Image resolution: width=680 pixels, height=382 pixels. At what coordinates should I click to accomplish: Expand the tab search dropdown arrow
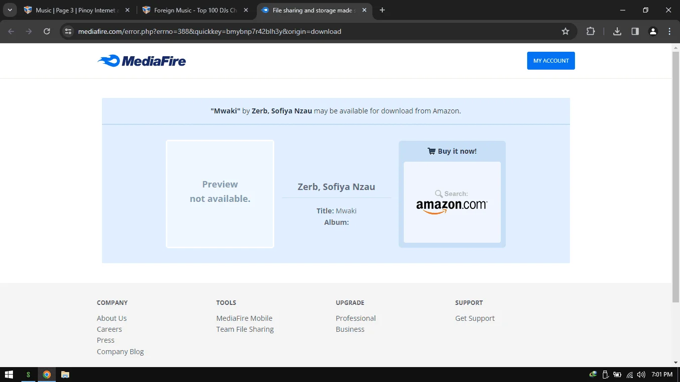coord(9,10)
